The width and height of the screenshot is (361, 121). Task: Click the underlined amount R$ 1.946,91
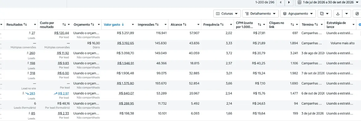point(125,63)
